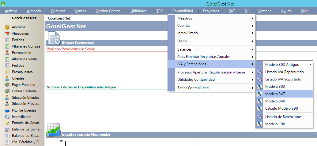Click the Contabilidad menu header
Screen dimensions: 317x146
coord(183,11)
